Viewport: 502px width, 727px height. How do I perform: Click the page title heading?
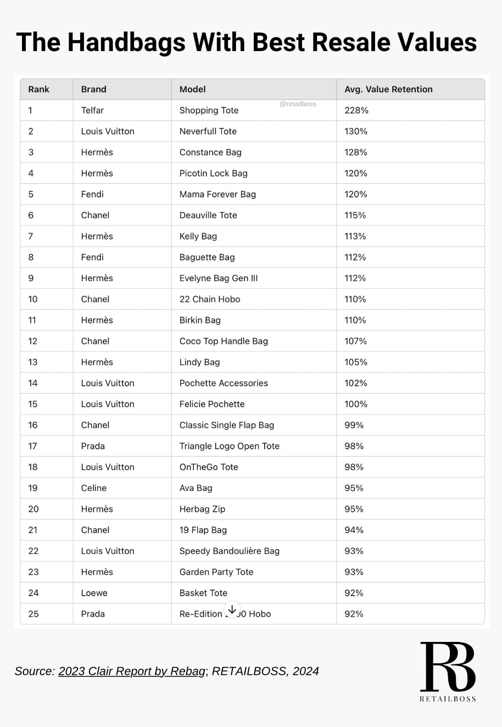(x=247, y=42)
